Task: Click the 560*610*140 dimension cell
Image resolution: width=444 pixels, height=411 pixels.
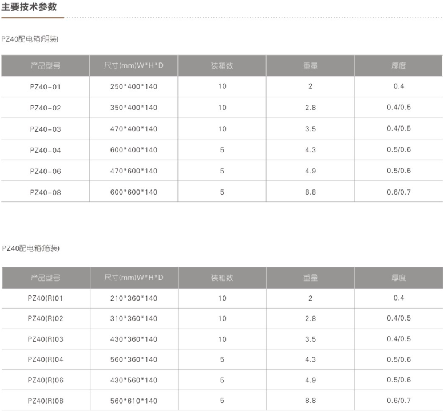Action: coord(133,401)
